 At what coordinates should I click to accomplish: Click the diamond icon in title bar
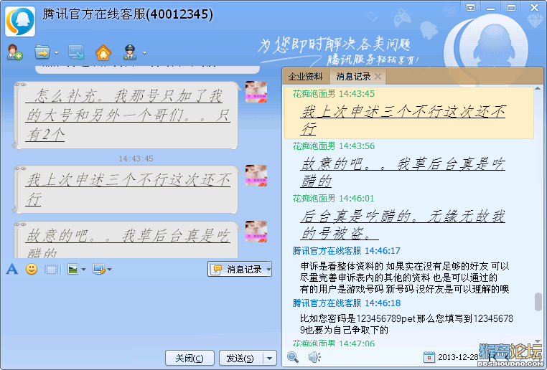pyautogui.click(x=534, y=21)
